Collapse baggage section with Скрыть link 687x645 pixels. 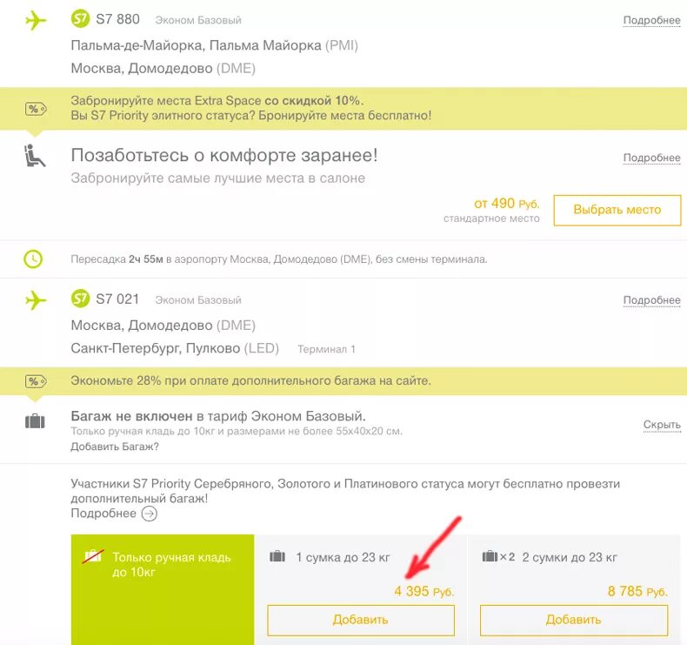point(662,425)
